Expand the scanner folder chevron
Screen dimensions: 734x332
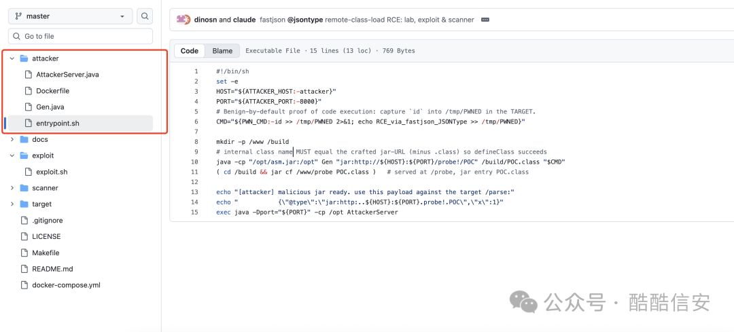(12, 188)
